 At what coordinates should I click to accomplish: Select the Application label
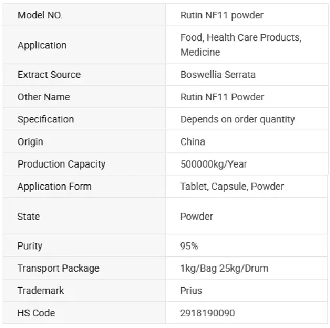42,45
